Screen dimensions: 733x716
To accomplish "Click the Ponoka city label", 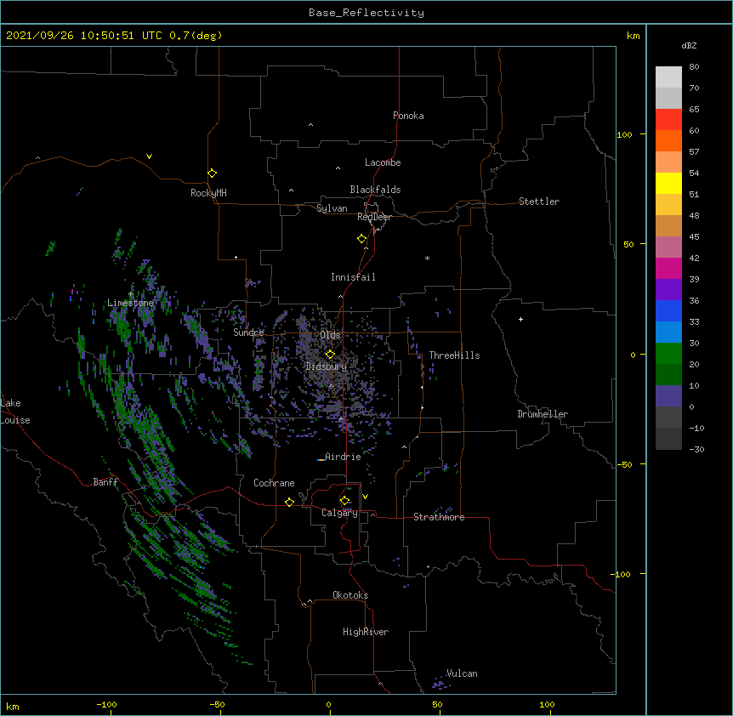I will (408, 116).
